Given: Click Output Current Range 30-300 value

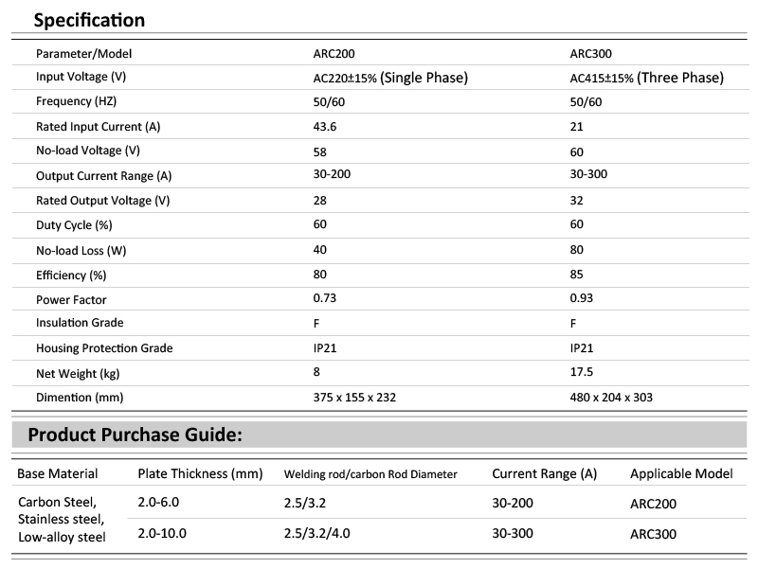Looking at the screenshot, I should pyautogui.click(x=588, y=174).
